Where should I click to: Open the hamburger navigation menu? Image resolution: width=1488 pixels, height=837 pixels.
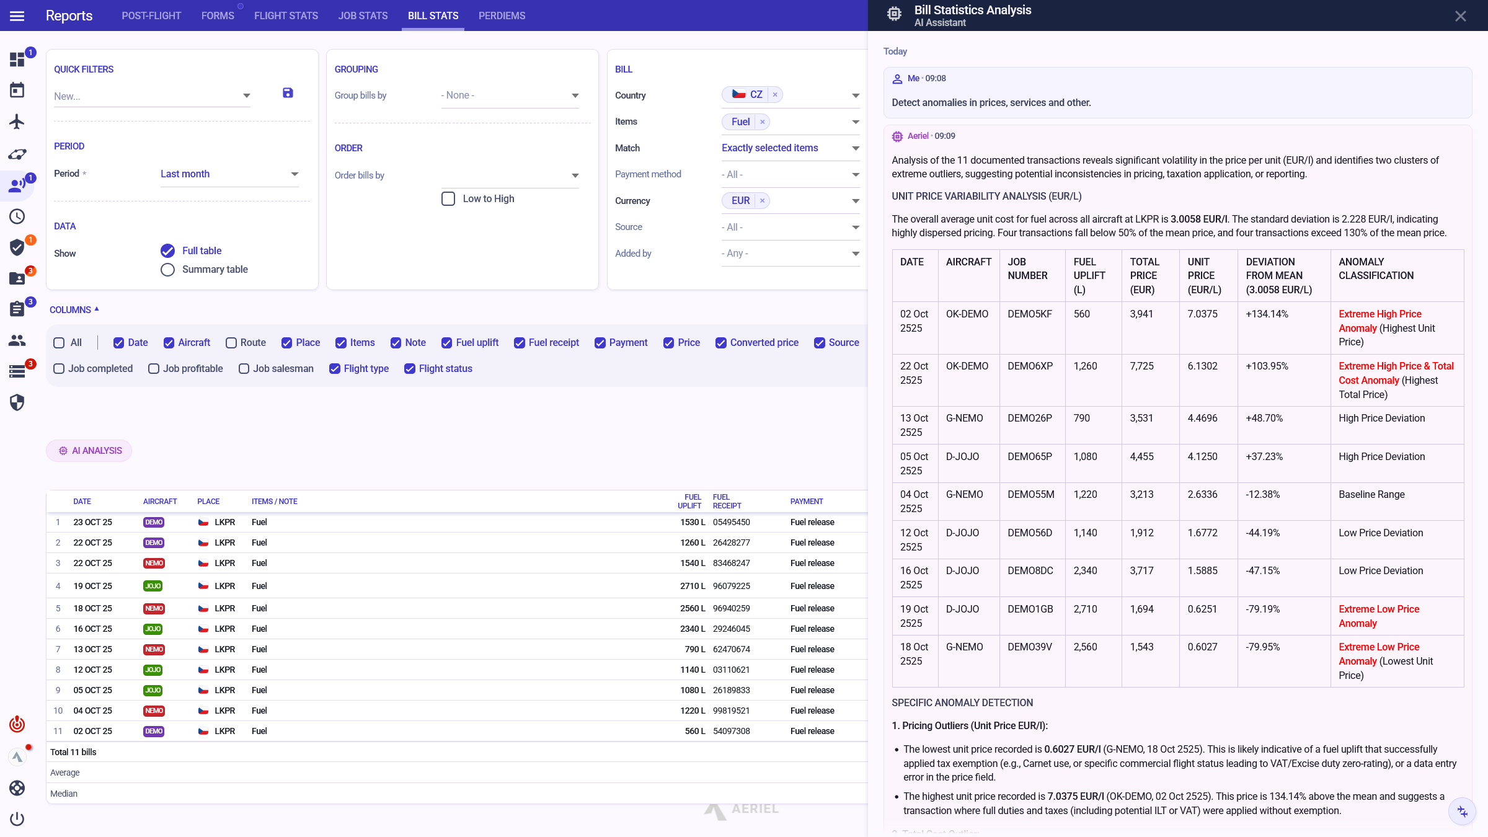click(17, 16)
